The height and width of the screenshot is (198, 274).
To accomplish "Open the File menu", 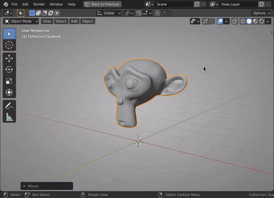I will pyautogui.click(x=14, y=4).
